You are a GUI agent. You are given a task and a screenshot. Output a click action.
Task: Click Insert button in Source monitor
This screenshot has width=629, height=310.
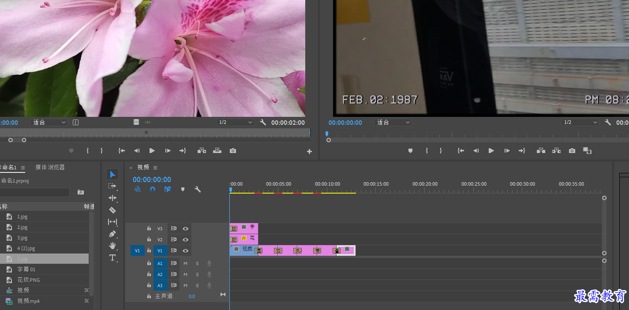tap(202, 151)
